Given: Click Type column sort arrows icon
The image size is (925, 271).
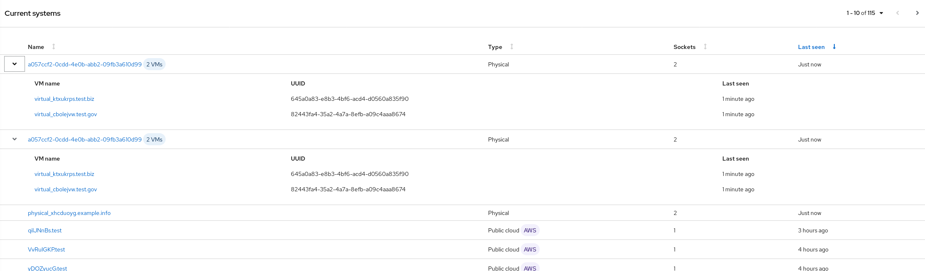Looking at the screenshot, I should [512, 46].
